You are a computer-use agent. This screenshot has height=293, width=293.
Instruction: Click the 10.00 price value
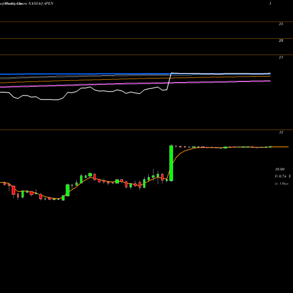click(x=280, y=169)
